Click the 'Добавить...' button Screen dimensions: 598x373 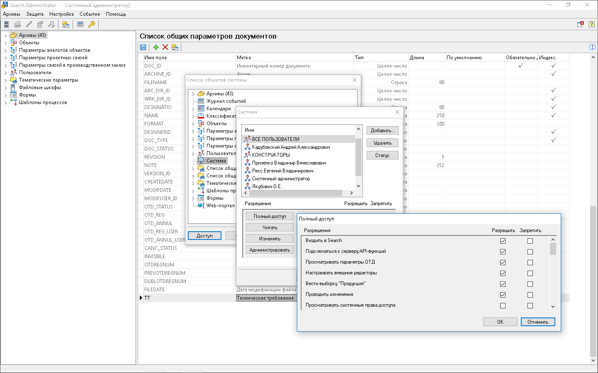pos(382,131)
